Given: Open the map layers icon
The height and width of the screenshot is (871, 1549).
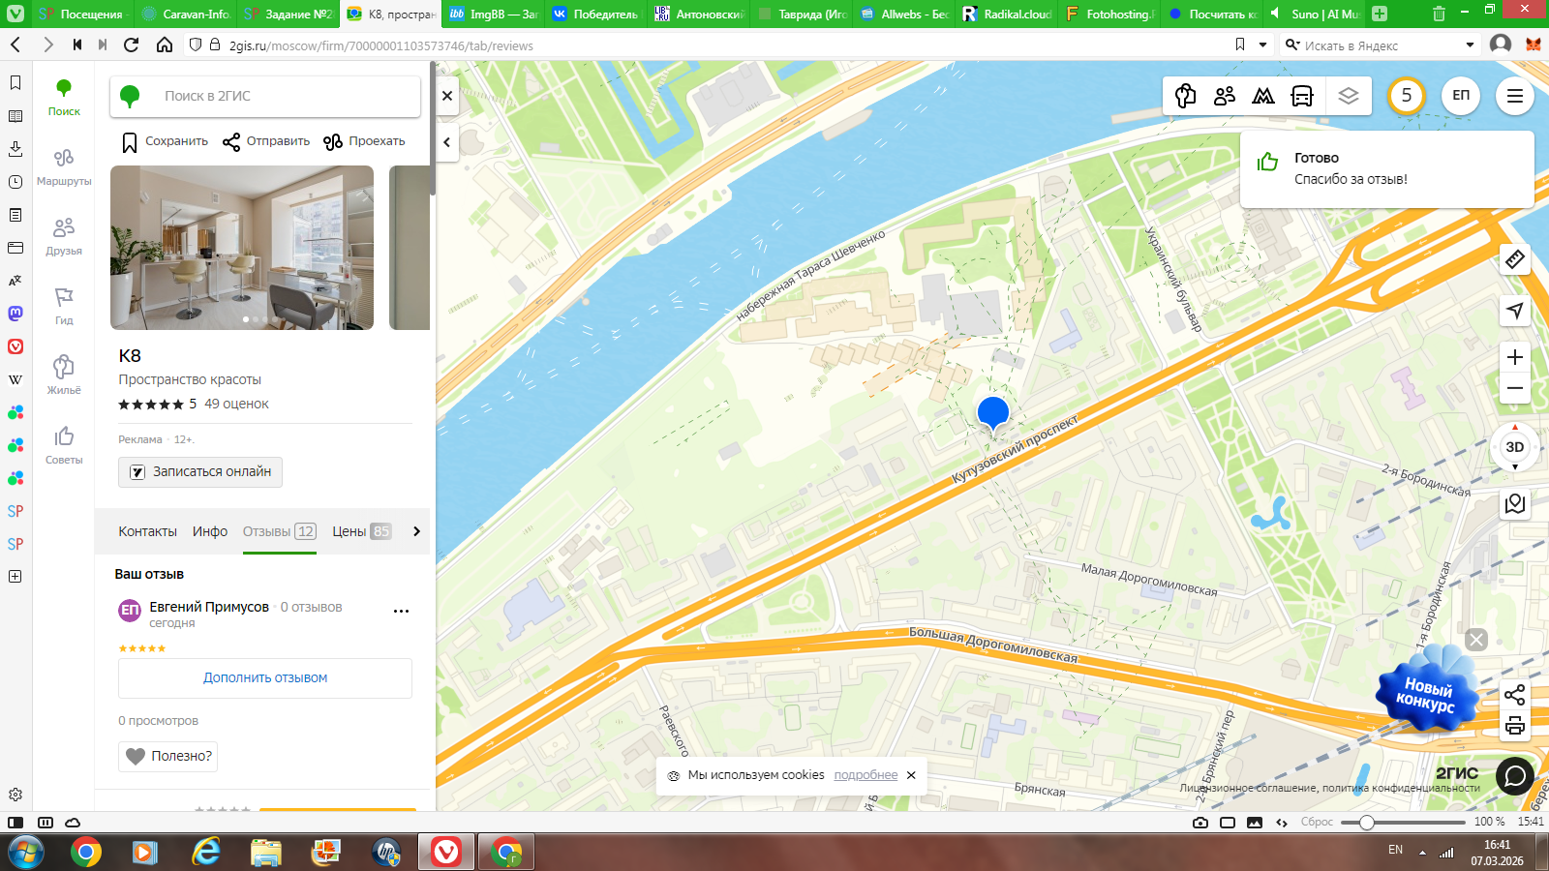Looking at the screenshot, I should tap(1348, 96).
